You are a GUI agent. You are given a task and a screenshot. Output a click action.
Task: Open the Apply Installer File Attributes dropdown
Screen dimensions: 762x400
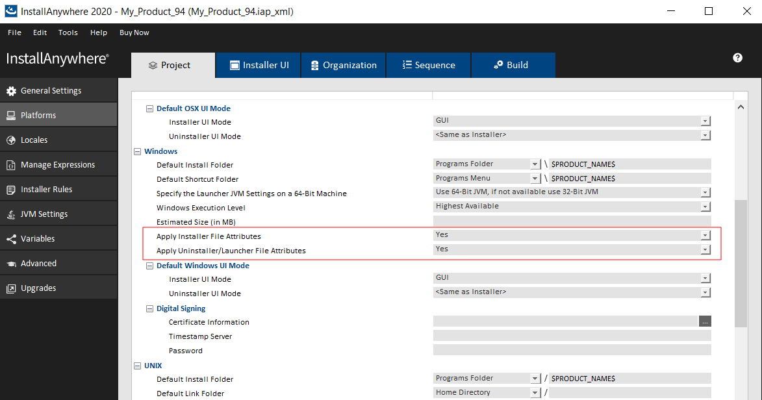coord(705,235)
